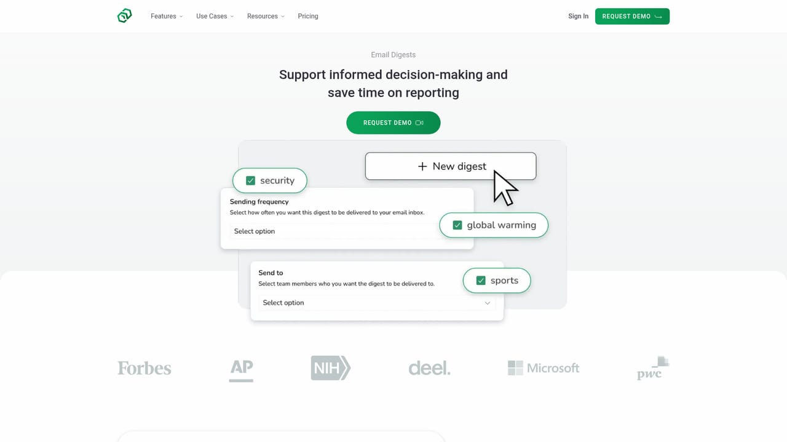The height and width of the screenshot is (442, 787).
Task: Click the green site logo
Action: 125,16
